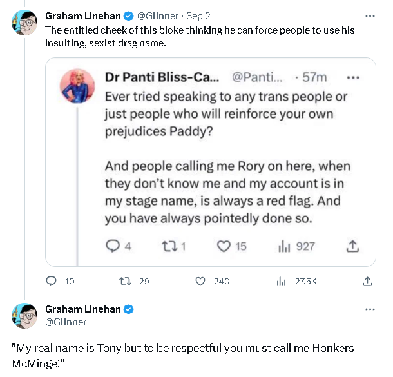Screen dimensions: 393x377
Task: Open more options on quoted tweet
Action: [352, 77]
